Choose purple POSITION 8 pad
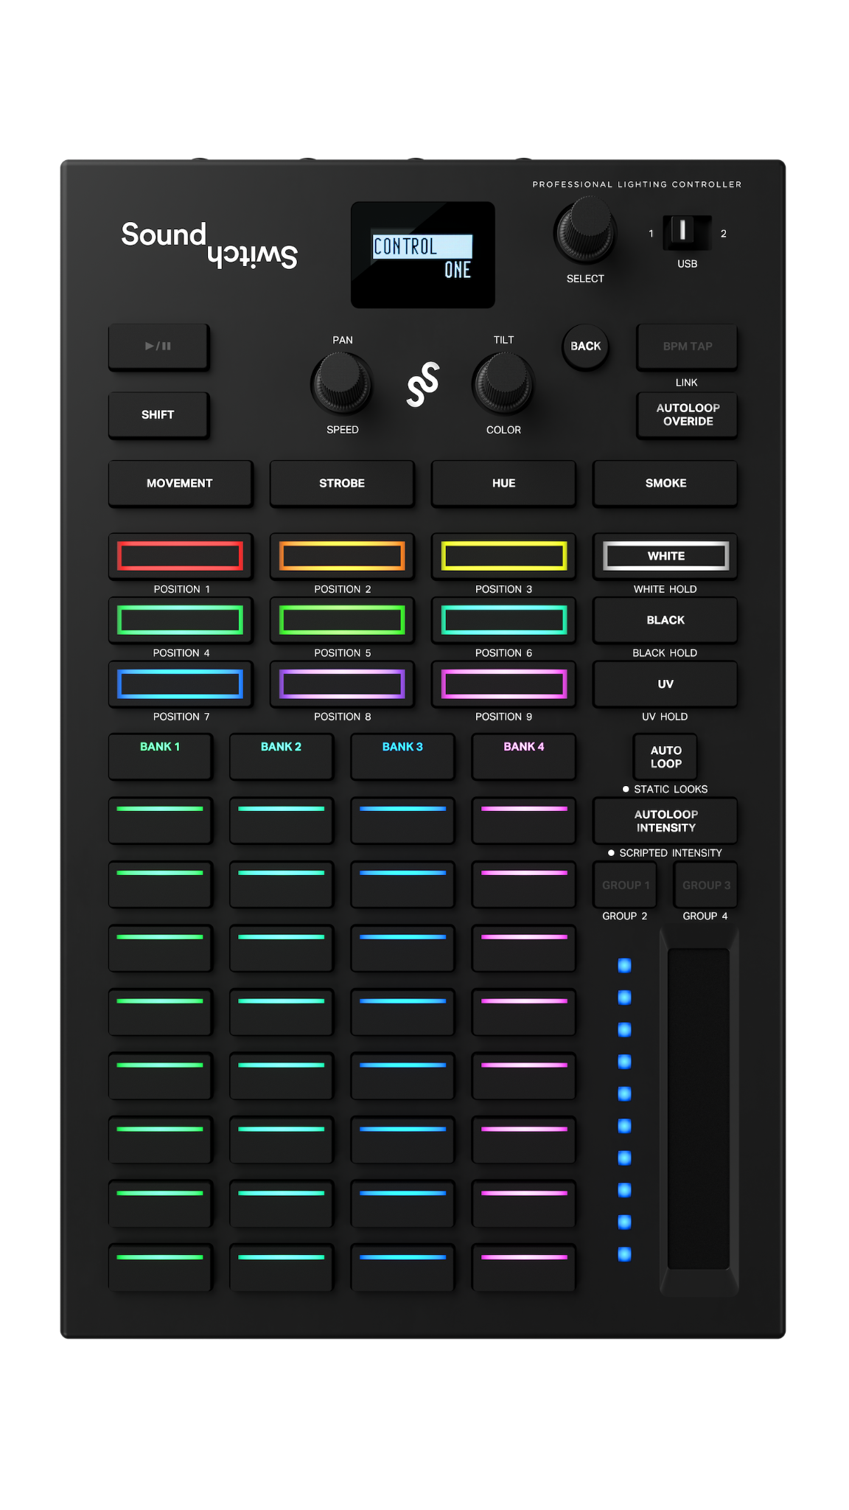The image size is (849, 1510). (x=342, y=684)
